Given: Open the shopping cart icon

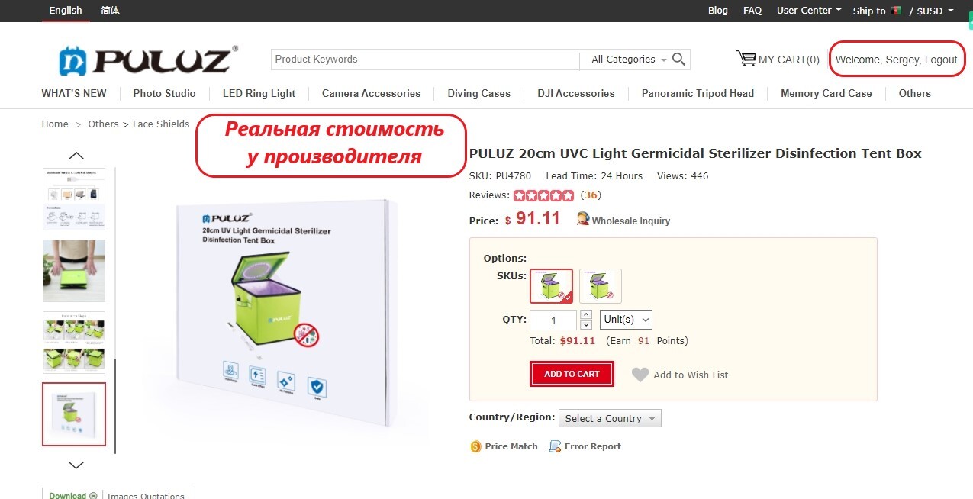Looking at the screenshot, I should click(x=746, y=58).
